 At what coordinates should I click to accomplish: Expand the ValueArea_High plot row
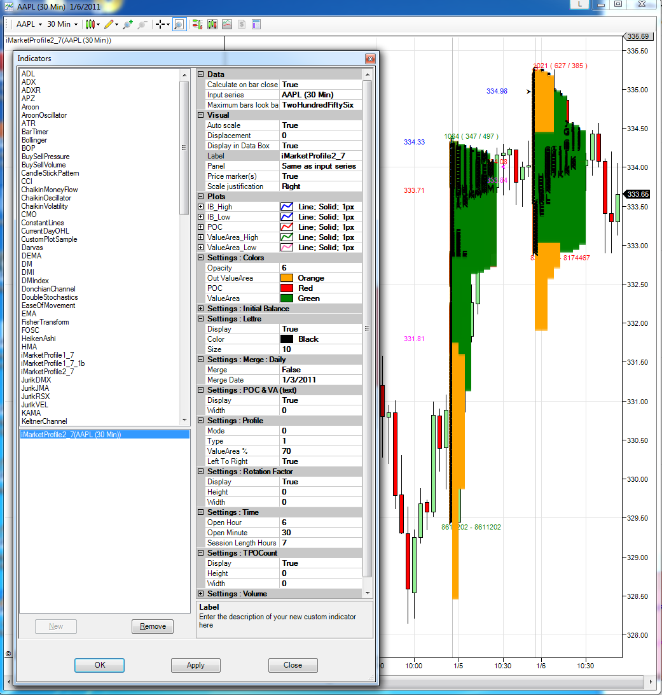tap(200, 237)
